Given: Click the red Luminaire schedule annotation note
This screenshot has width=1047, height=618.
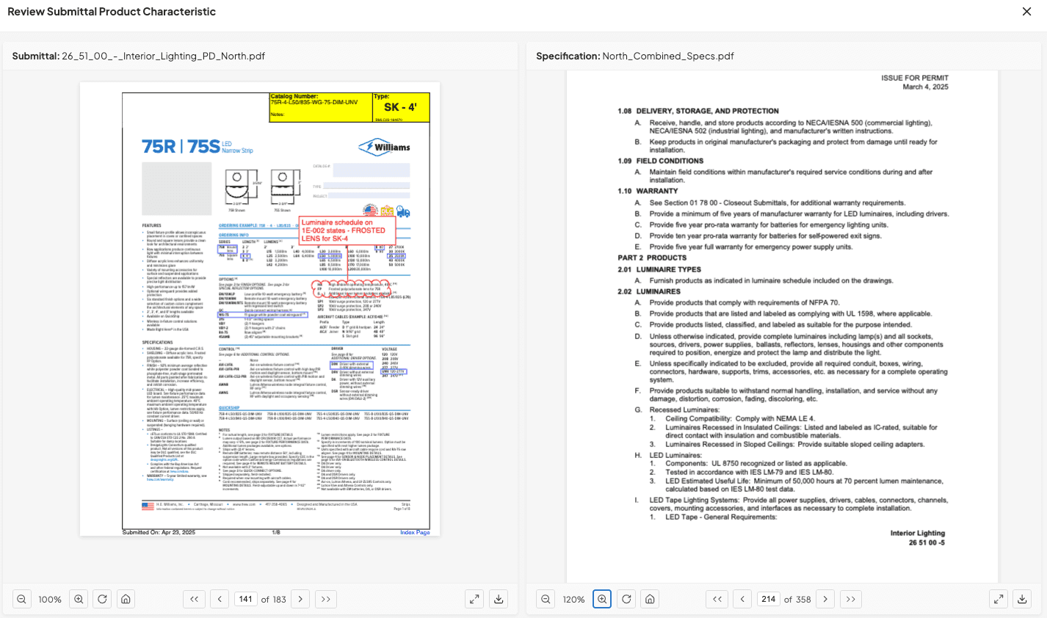Looking at the screenshot, I should tap(347, 230).
